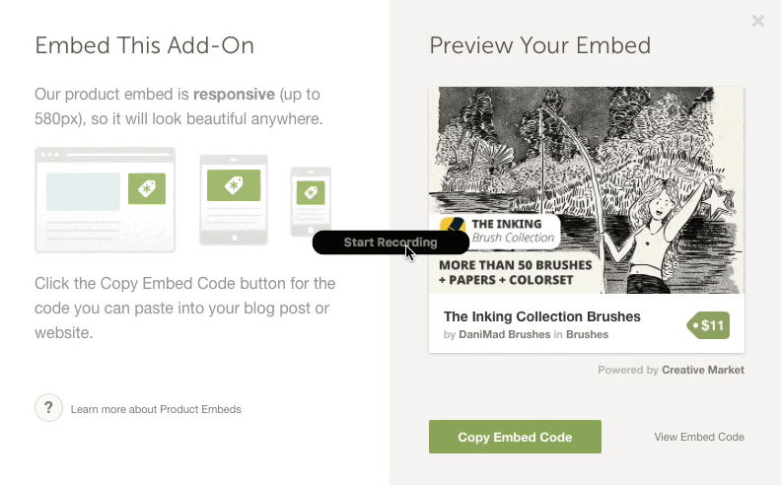The height and width of the screenshot is (485, 781).
Task: Click the Creative Market powered-by link
Action: coord(703,370)
